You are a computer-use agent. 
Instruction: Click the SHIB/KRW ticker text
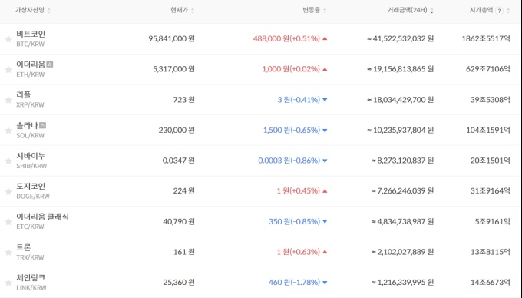(x=31, y=166)
